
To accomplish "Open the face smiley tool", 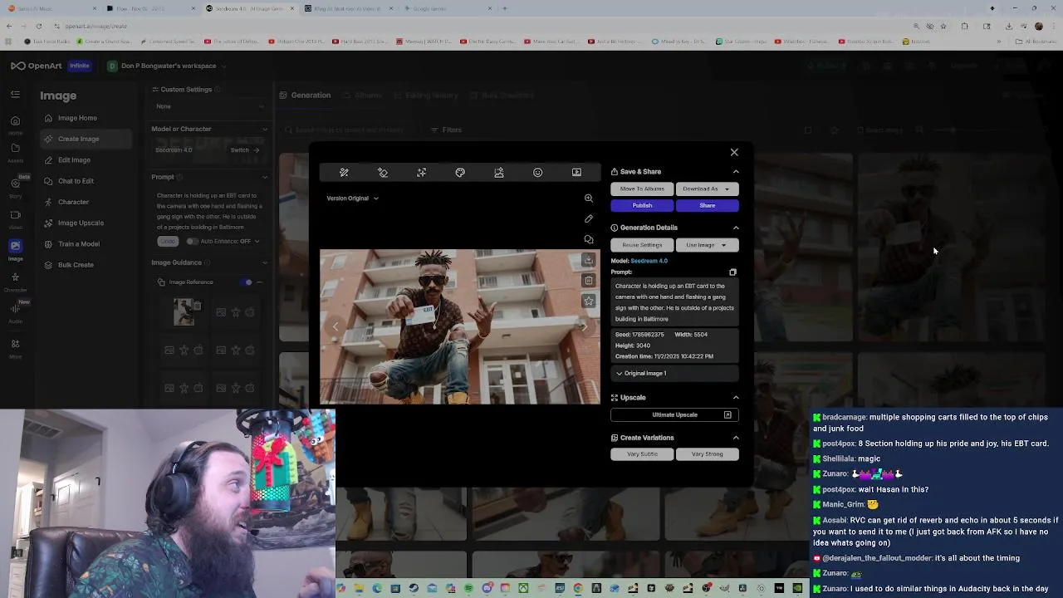I will click(538, 172).
